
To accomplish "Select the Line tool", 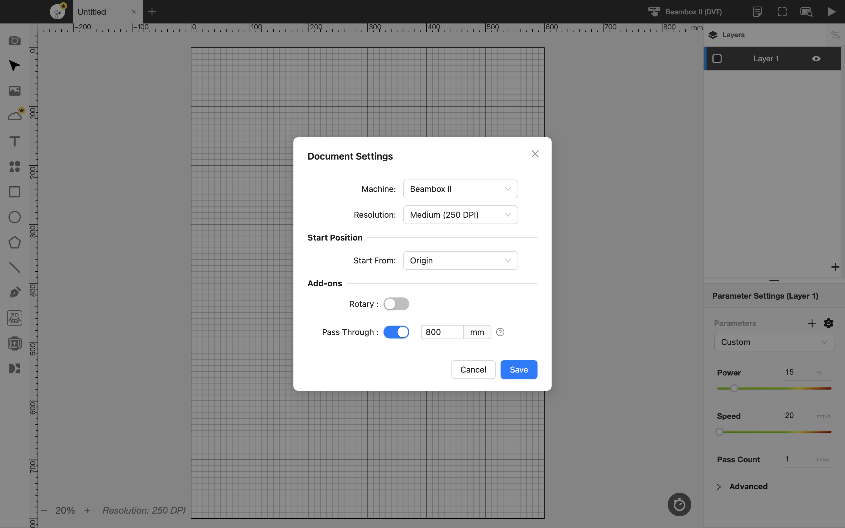I will [14, 268].
